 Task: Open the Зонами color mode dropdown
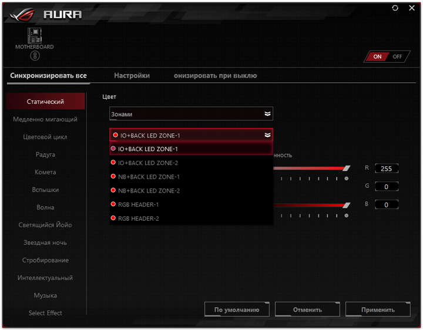191,114
